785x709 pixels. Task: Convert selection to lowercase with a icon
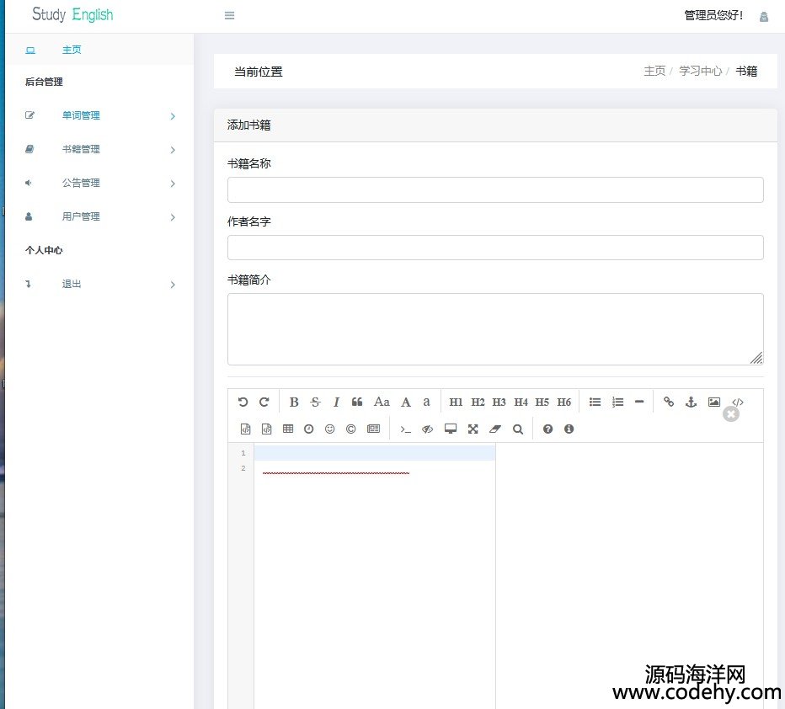pyautogui.click(x=426, y=402)
